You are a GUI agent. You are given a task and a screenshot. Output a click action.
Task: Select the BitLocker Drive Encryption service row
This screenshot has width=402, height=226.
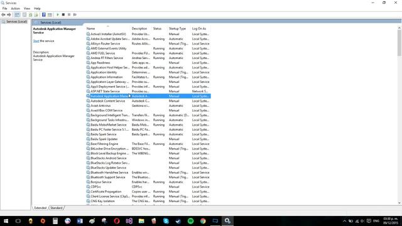click(148, 149)
